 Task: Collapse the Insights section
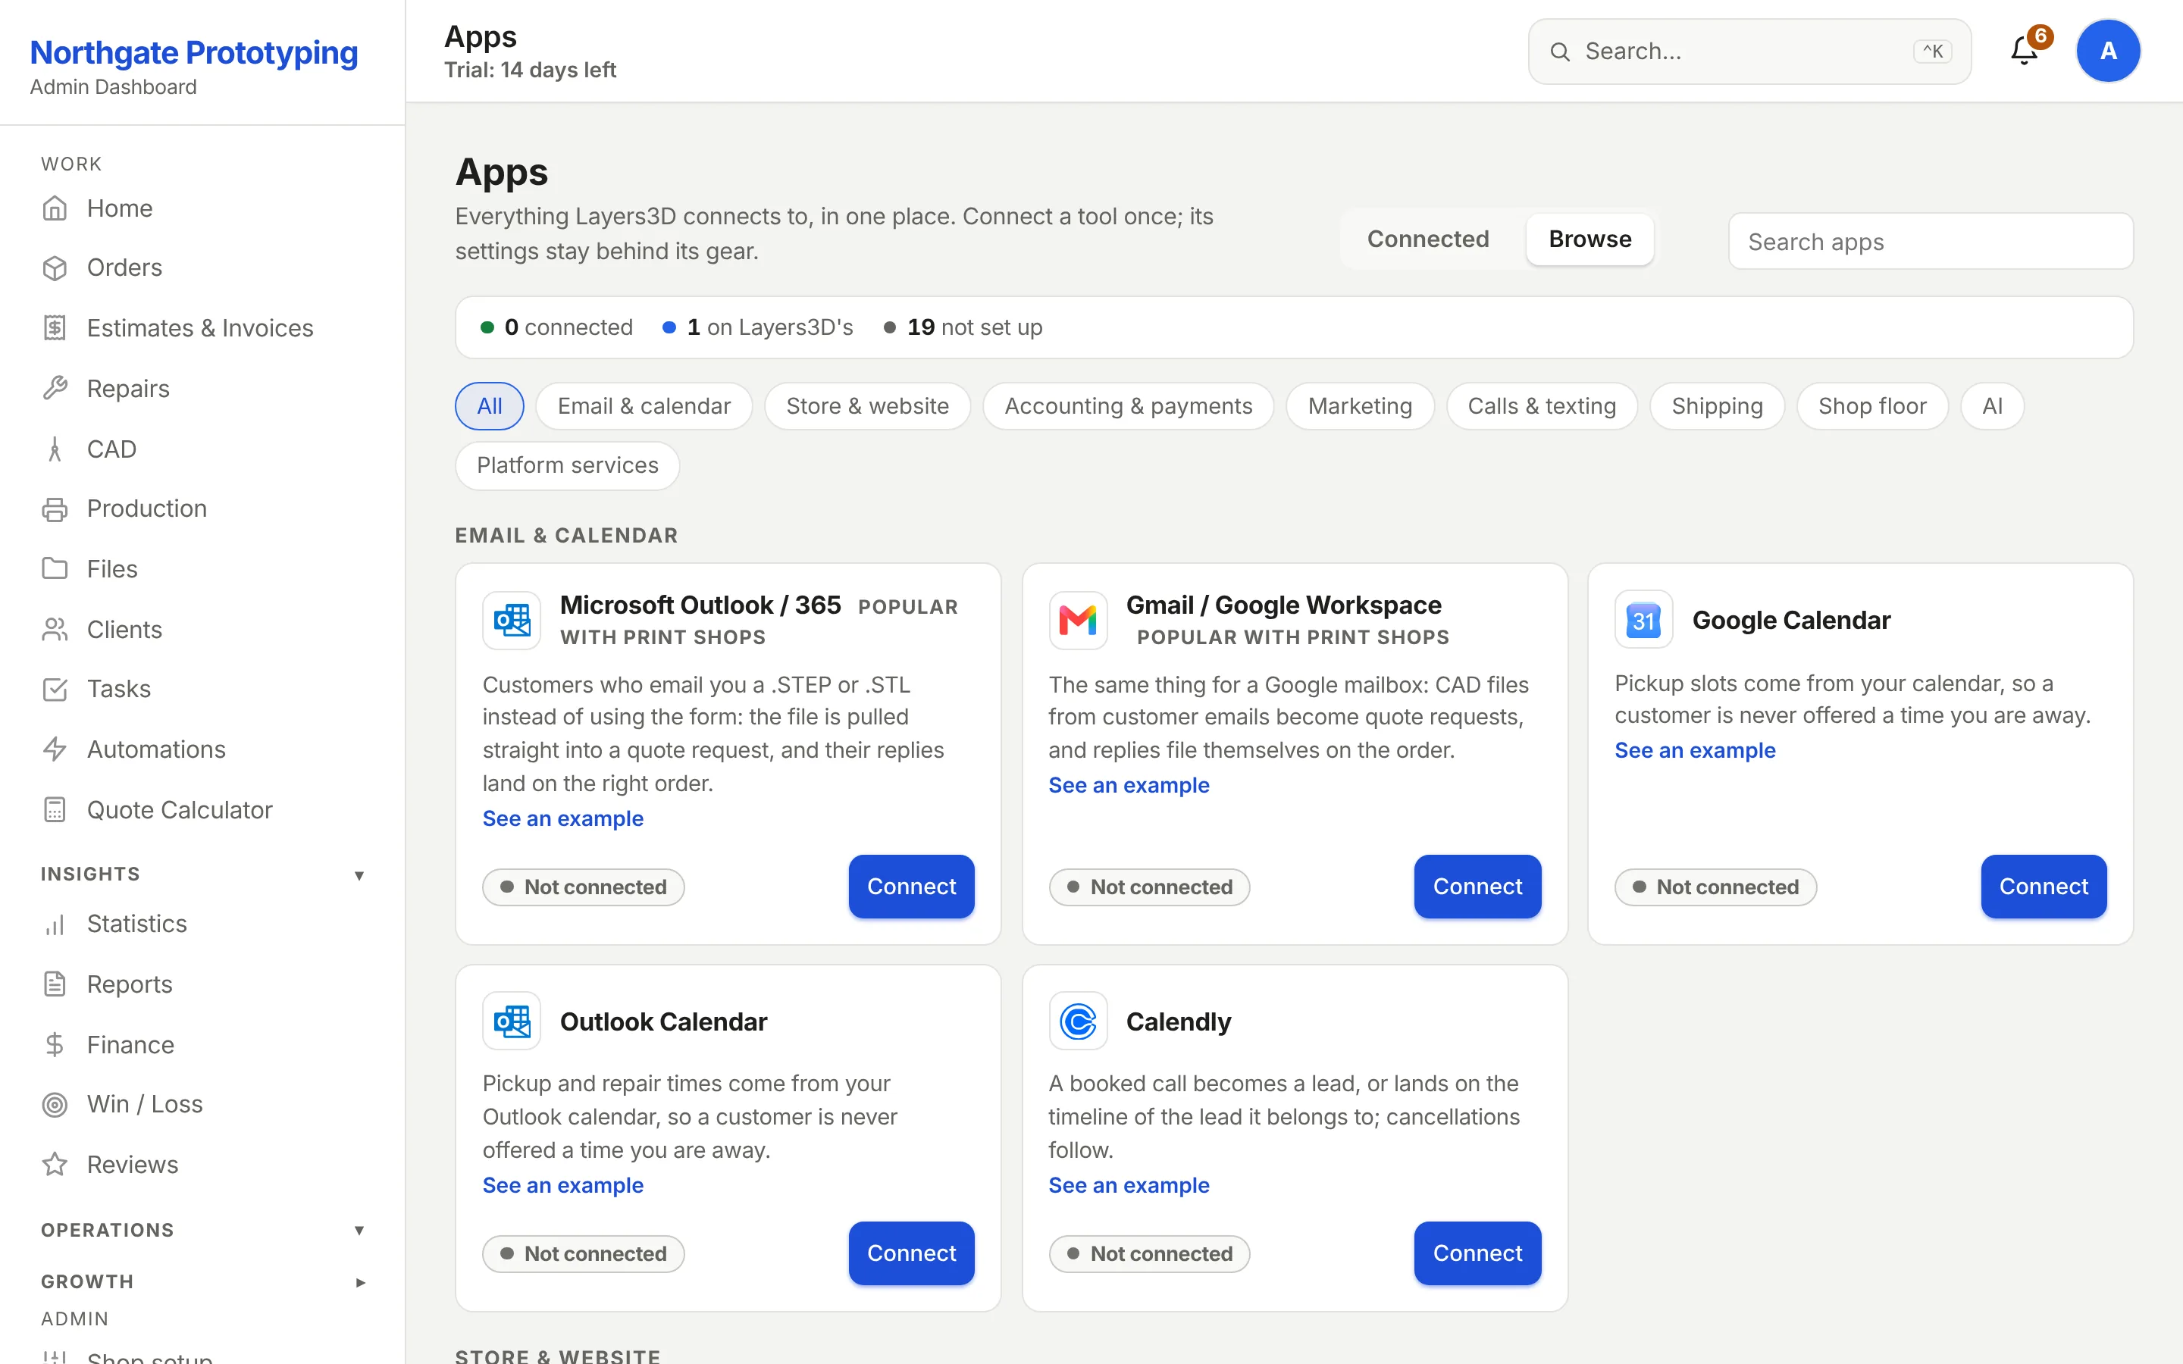click(x=359, y=875)
